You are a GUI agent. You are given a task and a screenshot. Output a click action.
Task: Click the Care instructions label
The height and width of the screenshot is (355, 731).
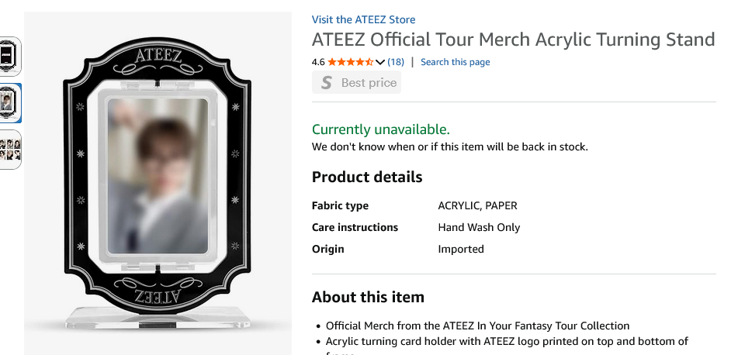[x=355, y=227]
